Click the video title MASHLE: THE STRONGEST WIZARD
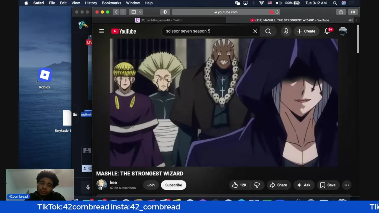This screenshot has height=213, width=379. [x=140, y=174]
